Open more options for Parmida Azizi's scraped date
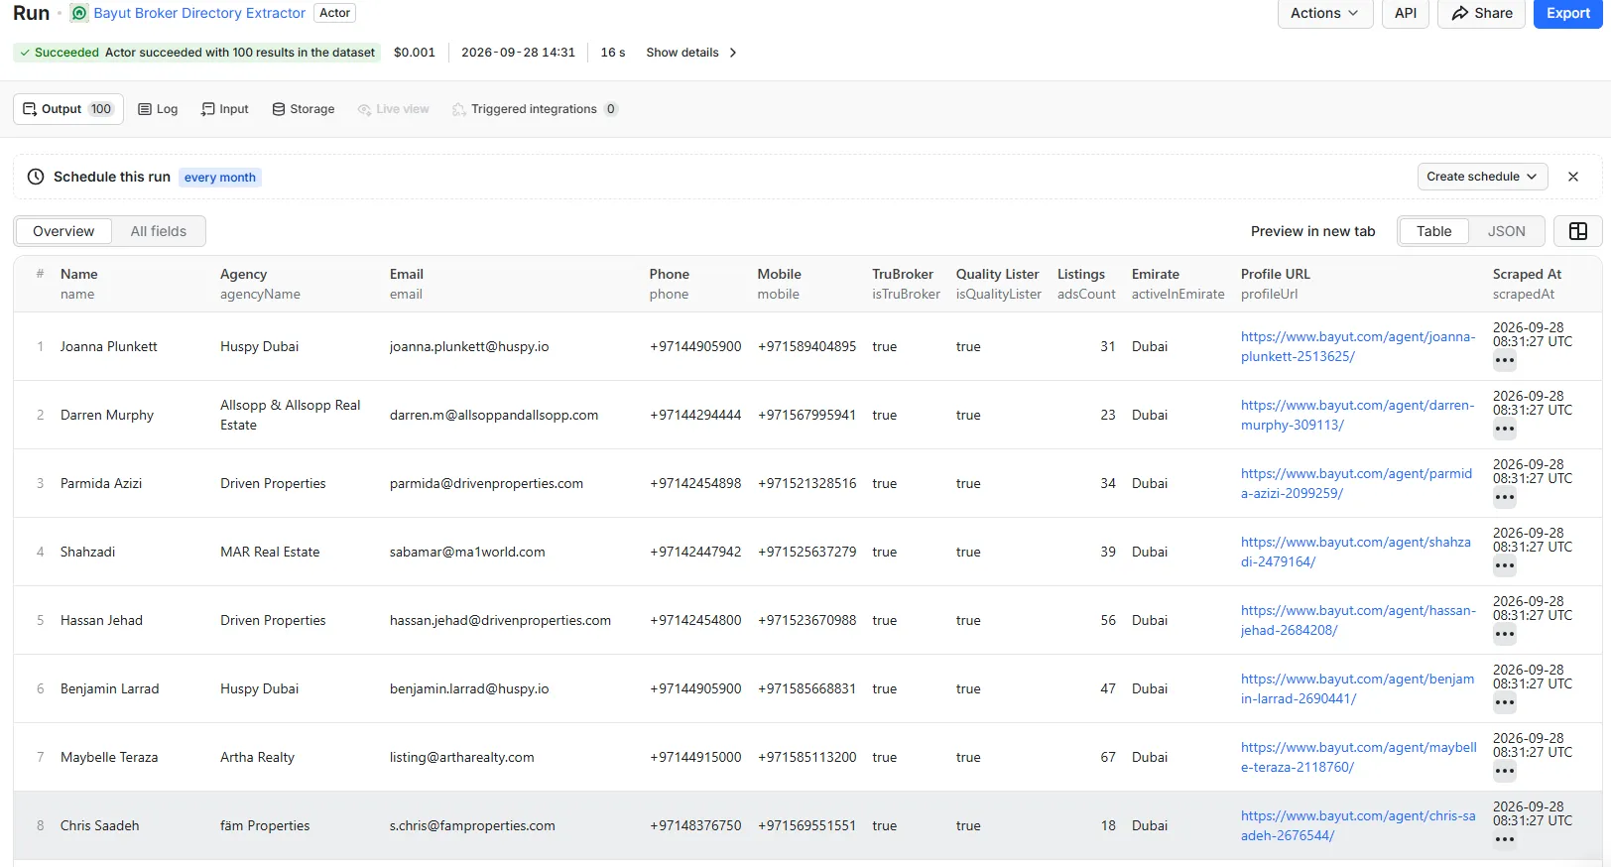Screen dimensions: 1611x867 (x=1505, y=498)
